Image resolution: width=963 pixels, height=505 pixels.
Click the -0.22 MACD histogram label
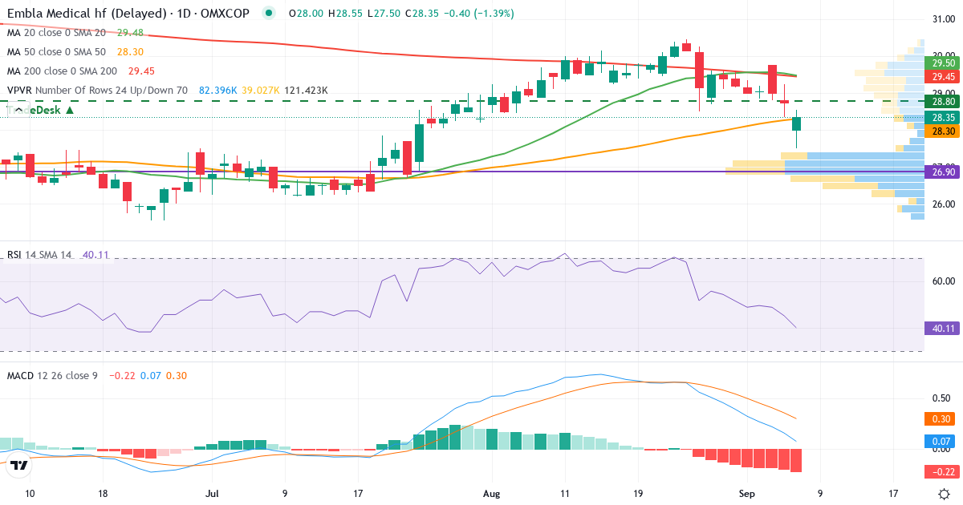click(941, 471)
